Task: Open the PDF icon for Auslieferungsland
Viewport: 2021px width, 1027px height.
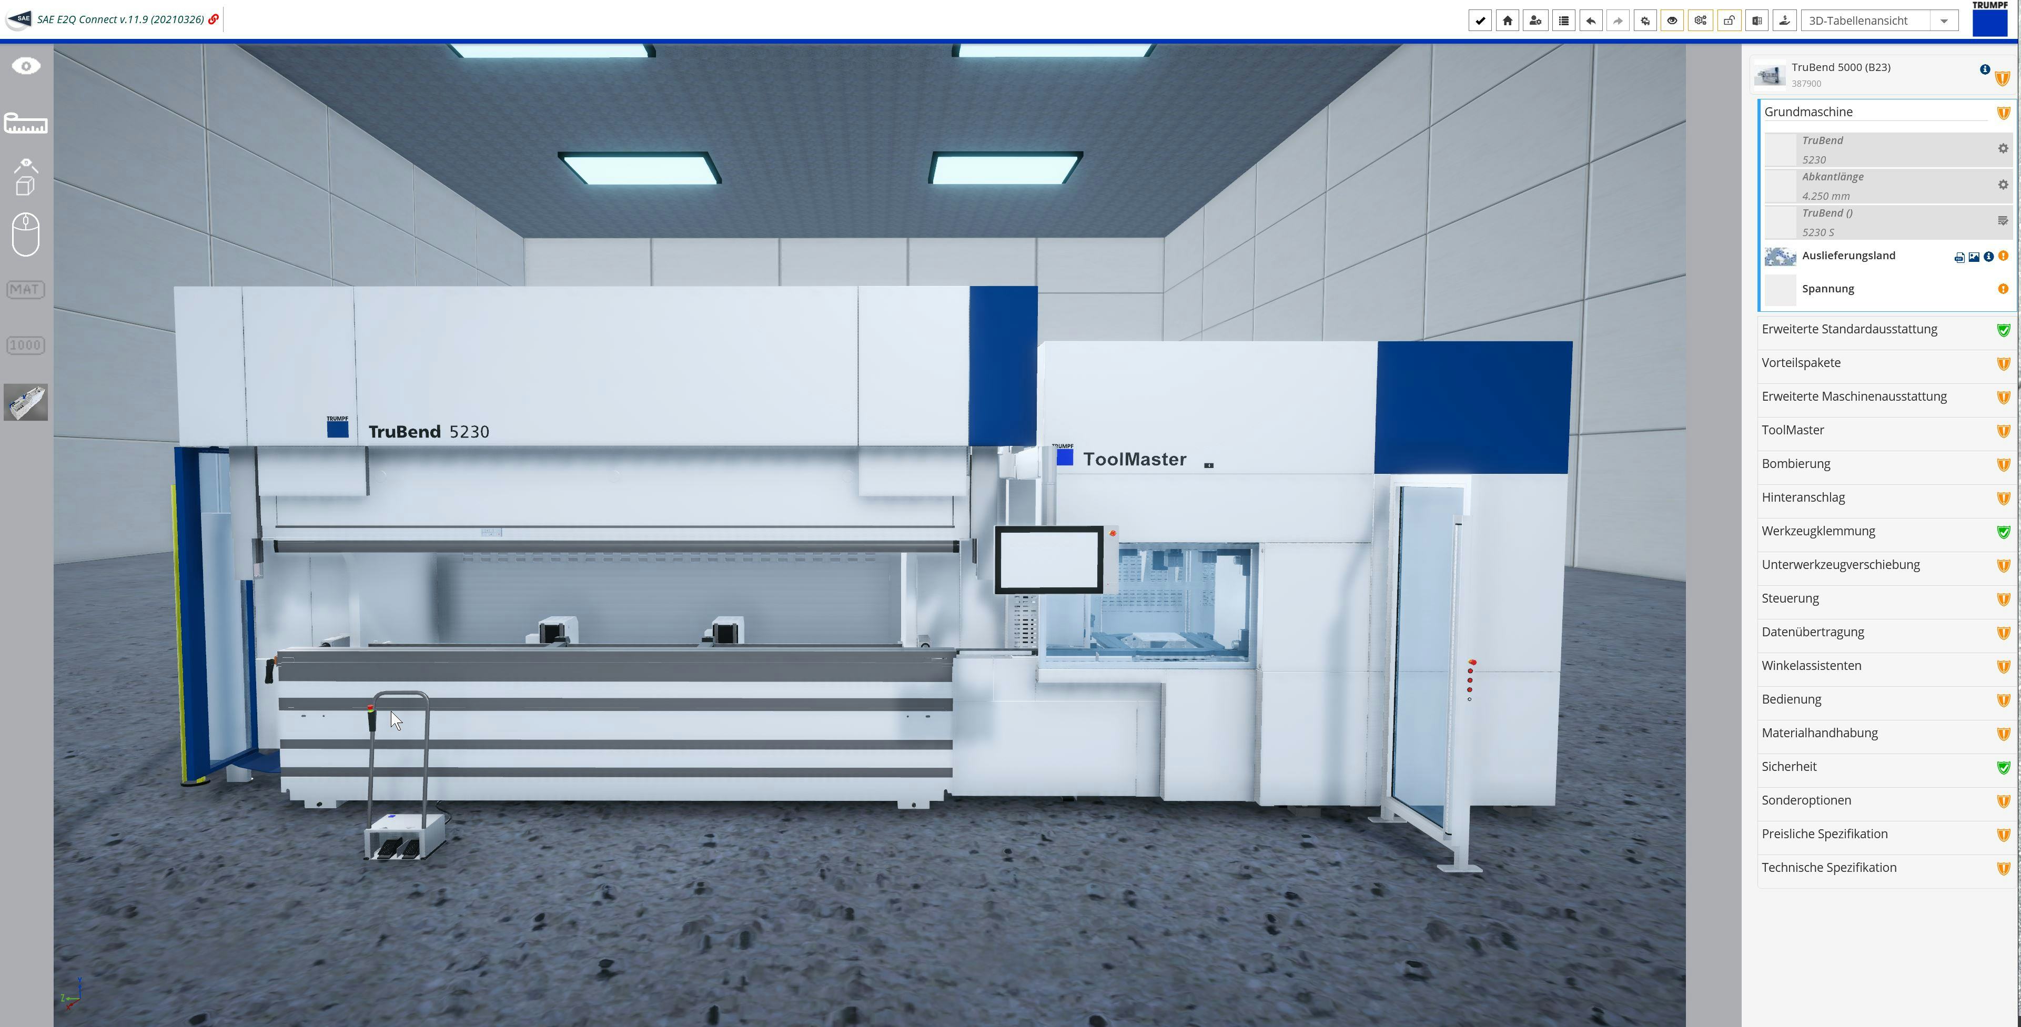Action: click(x=1959, y=257)
